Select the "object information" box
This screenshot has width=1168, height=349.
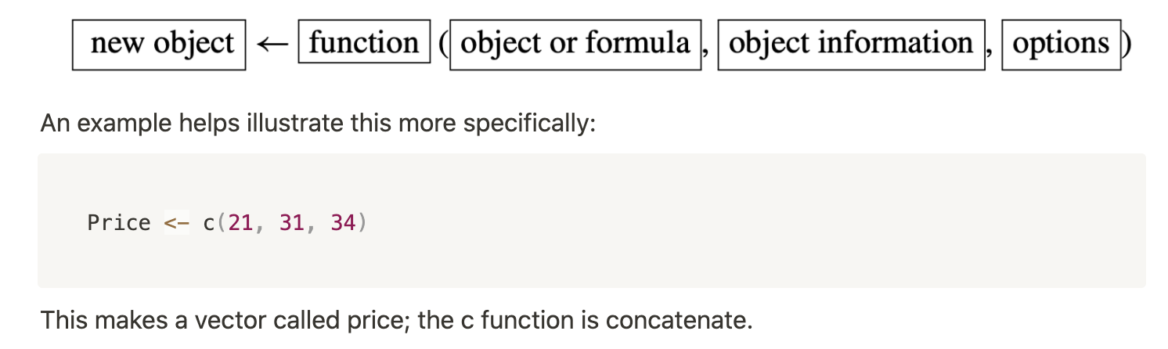pyautogui.click(x=851, y=45)
